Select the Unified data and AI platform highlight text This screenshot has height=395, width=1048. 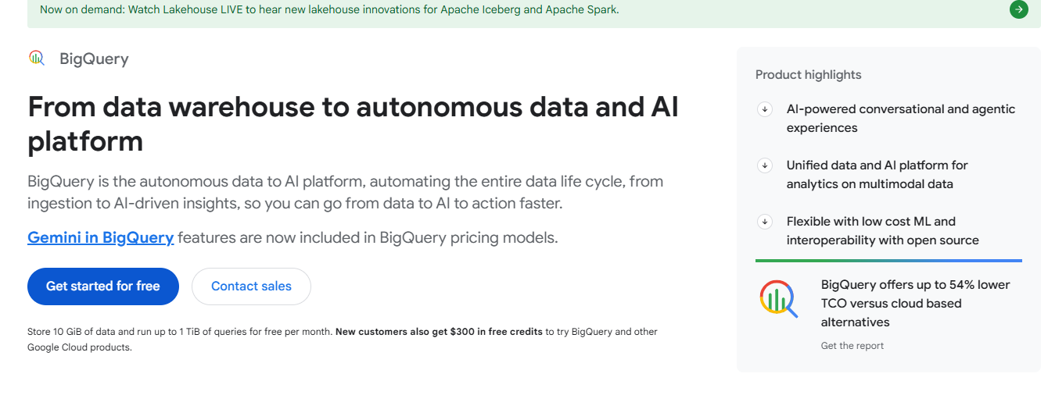pyautogui.click(x=877, y=175)
